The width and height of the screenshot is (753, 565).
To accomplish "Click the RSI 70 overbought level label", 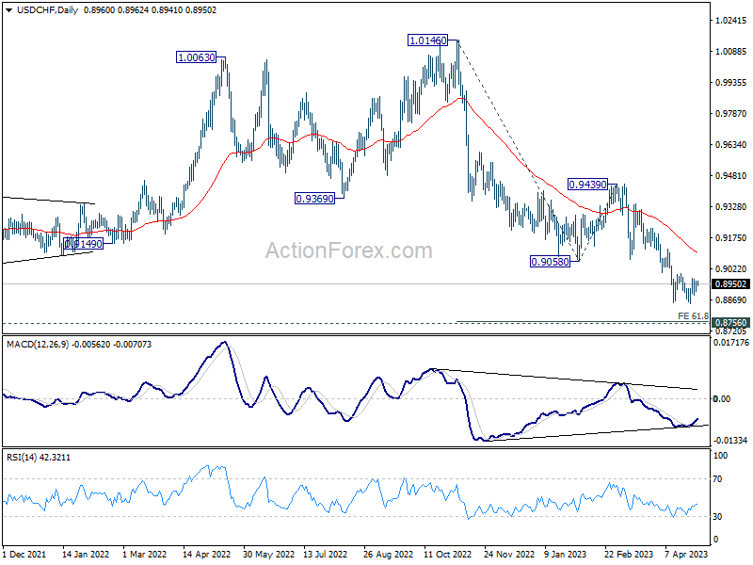I will click(717, 479).
